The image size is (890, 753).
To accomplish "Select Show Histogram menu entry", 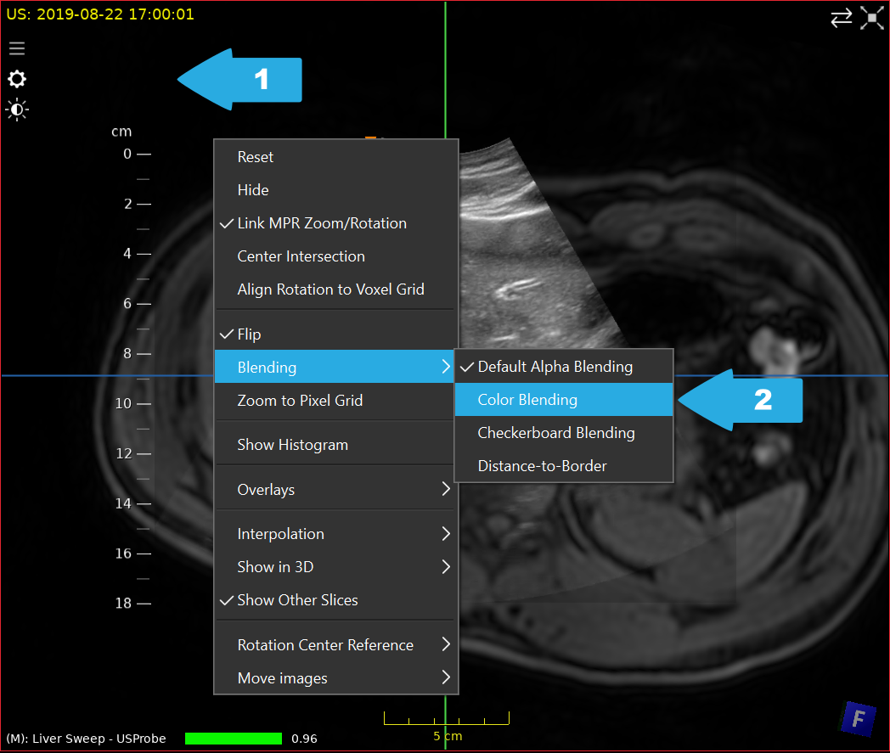I will (293, 445).
